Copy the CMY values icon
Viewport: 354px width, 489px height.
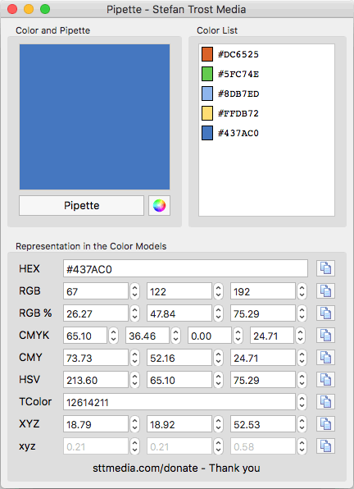point(325,358)
